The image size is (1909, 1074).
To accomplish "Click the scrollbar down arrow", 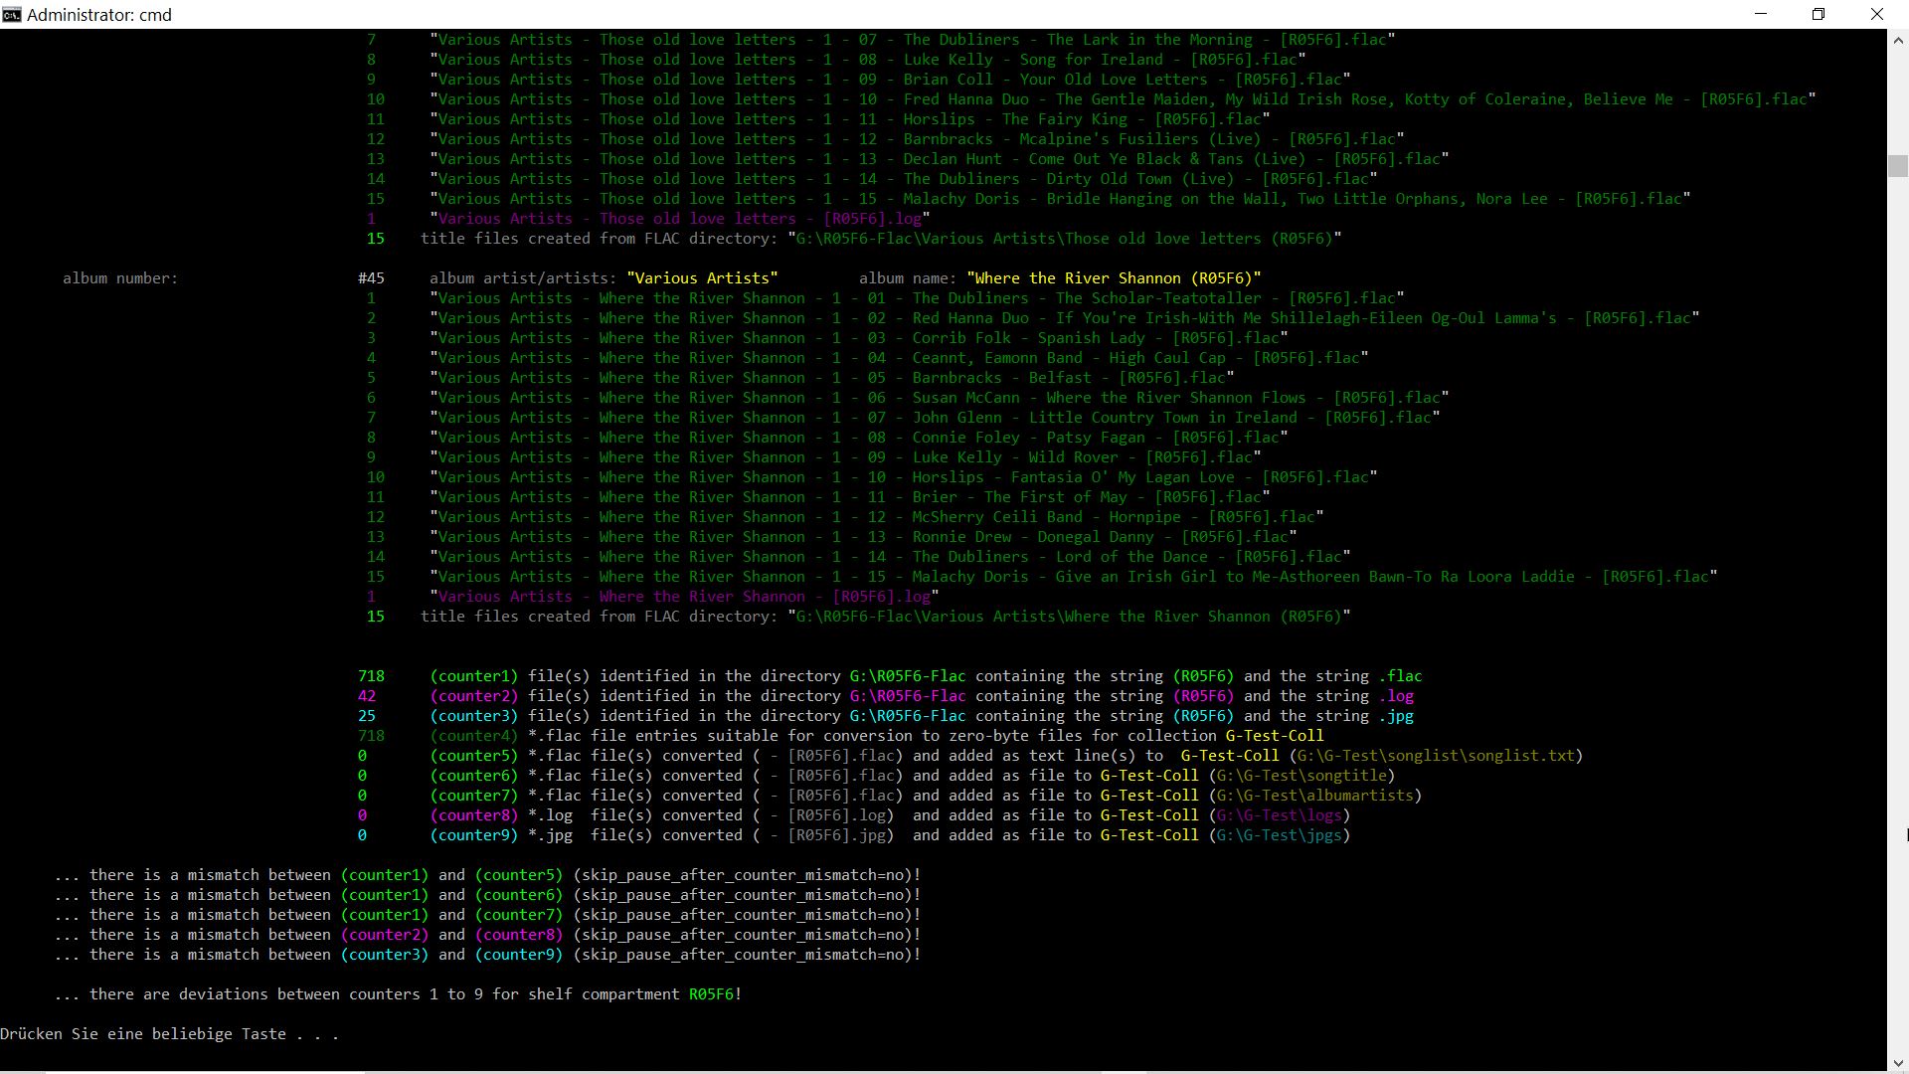I will pos(1897,1062).
